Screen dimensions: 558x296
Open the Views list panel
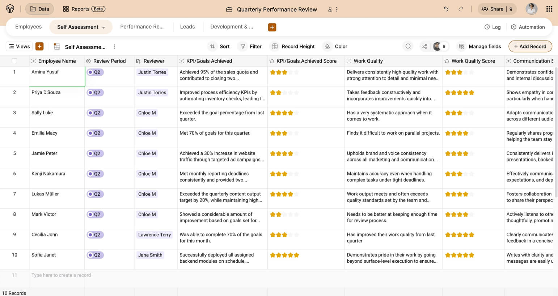pyautogui.click(x=19, y=46)
